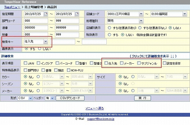Click 連番 end field 999999
This screenshot has width=190, height=125.
click(x=67, y=28)
